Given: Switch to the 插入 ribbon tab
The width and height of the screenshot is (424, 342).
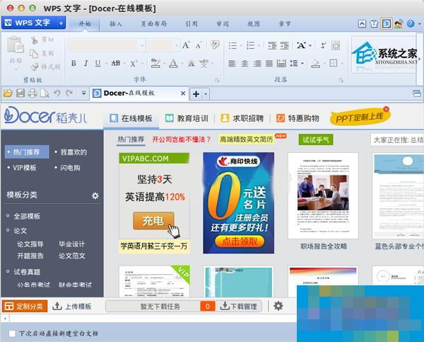Looking at the screenshot, I should [116, 24].
